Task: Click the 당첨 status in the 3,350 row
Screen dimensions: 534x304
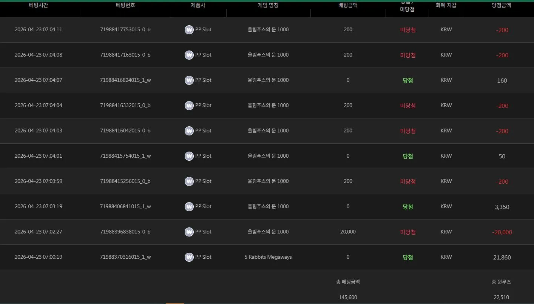Action: (x=408, y=207)
